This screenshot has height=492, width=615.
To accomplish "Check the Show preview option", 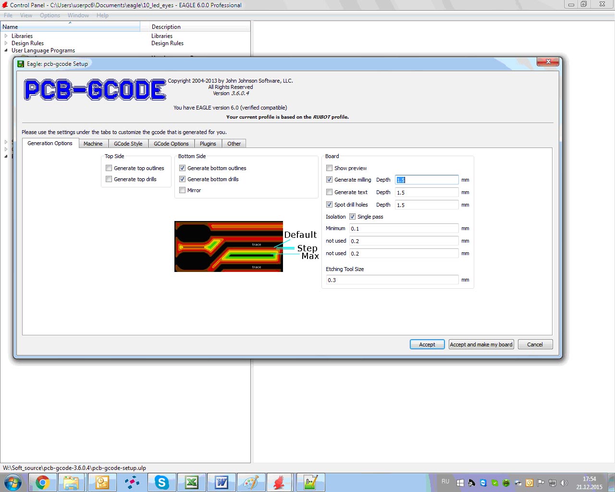I will 330,168.
